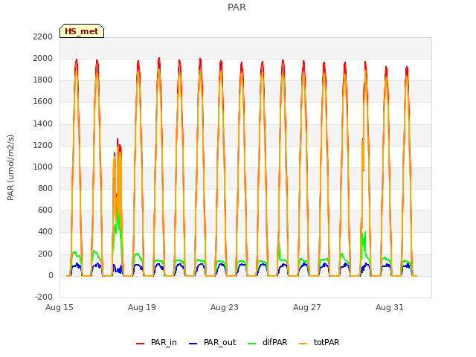Click the PAR (umol/m2/s) axis title
The image size is (476, 357).
click(x=10, y=167)
